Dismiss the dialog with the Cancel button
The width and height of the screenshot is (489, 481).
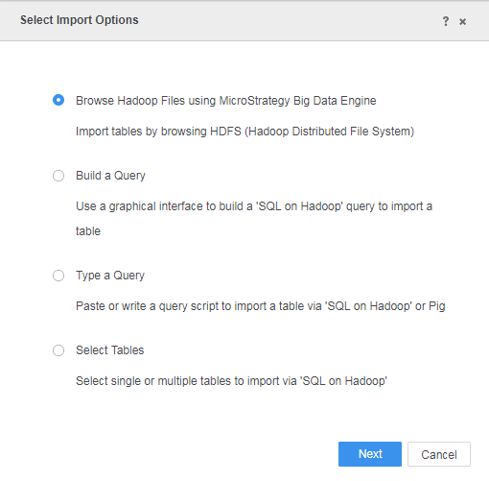tap(439, 454)
